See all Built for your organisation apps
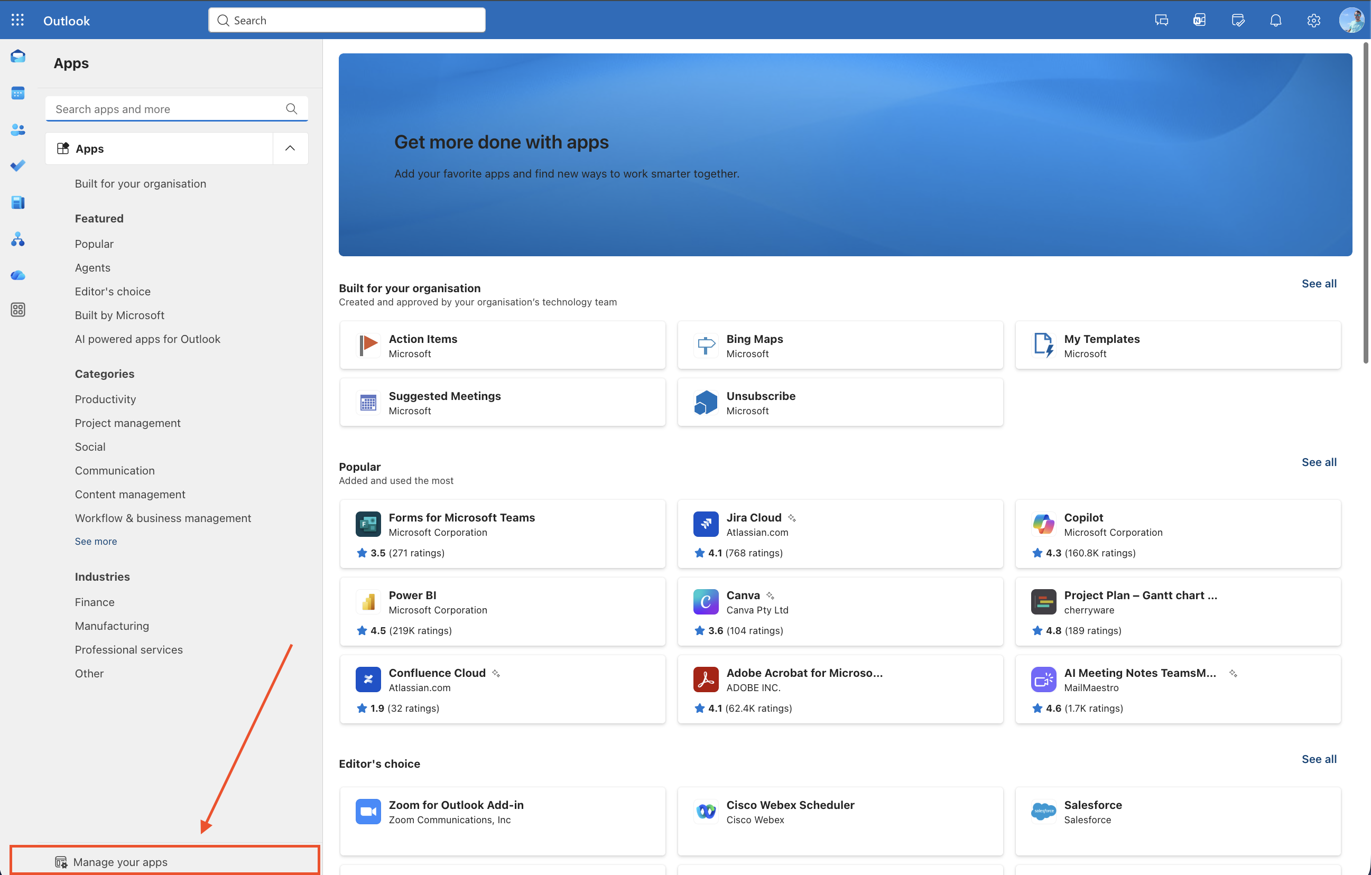Image resolution: width=1371 pixels, height=875 pixels. 1319,284
